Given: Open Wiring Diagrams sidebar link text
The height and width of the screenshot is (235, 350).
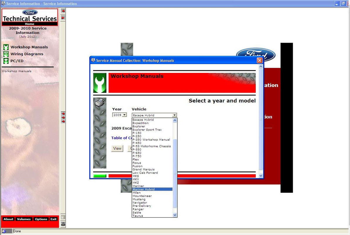Looking at the screenshot, I should coord(27,54).
